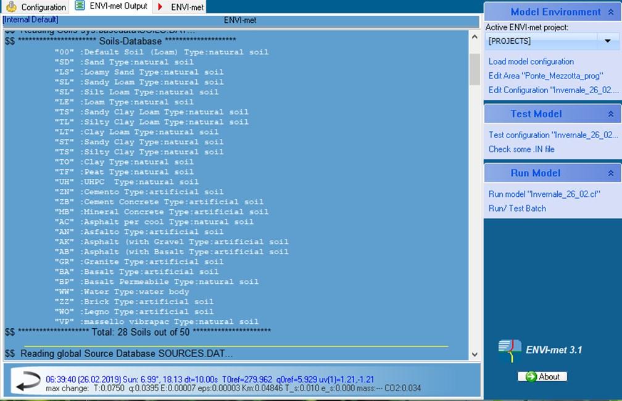Click the output scrollbar up arrow
The image size is (622, 401).
[475, 36]
